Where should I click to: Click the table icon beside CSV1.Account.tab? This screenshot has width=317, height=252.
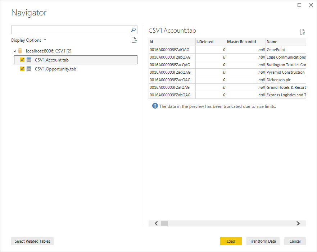point(29,60)
